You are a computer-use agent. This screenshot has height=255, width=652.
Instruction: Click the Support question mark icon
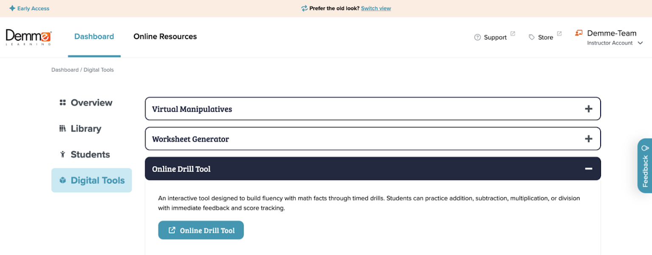(x=477, y=37)
